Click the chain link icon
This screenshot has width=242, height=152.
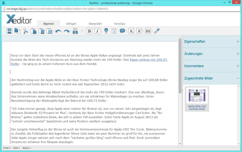point(156,31)
